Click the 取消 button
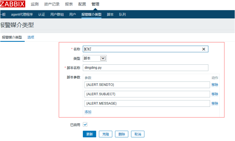Viewport: 235px width, 141px height. (x=138, y=134)
